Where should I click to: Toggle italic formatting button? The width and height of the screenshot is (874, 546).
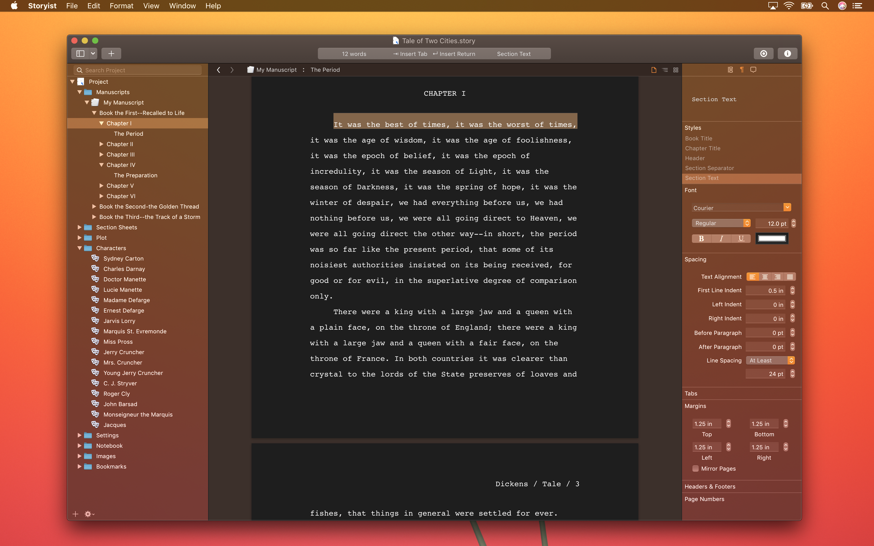click(721, 238)
